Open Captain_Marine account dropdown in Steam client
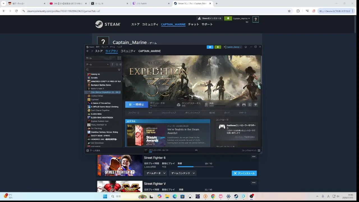 [234, 47]
